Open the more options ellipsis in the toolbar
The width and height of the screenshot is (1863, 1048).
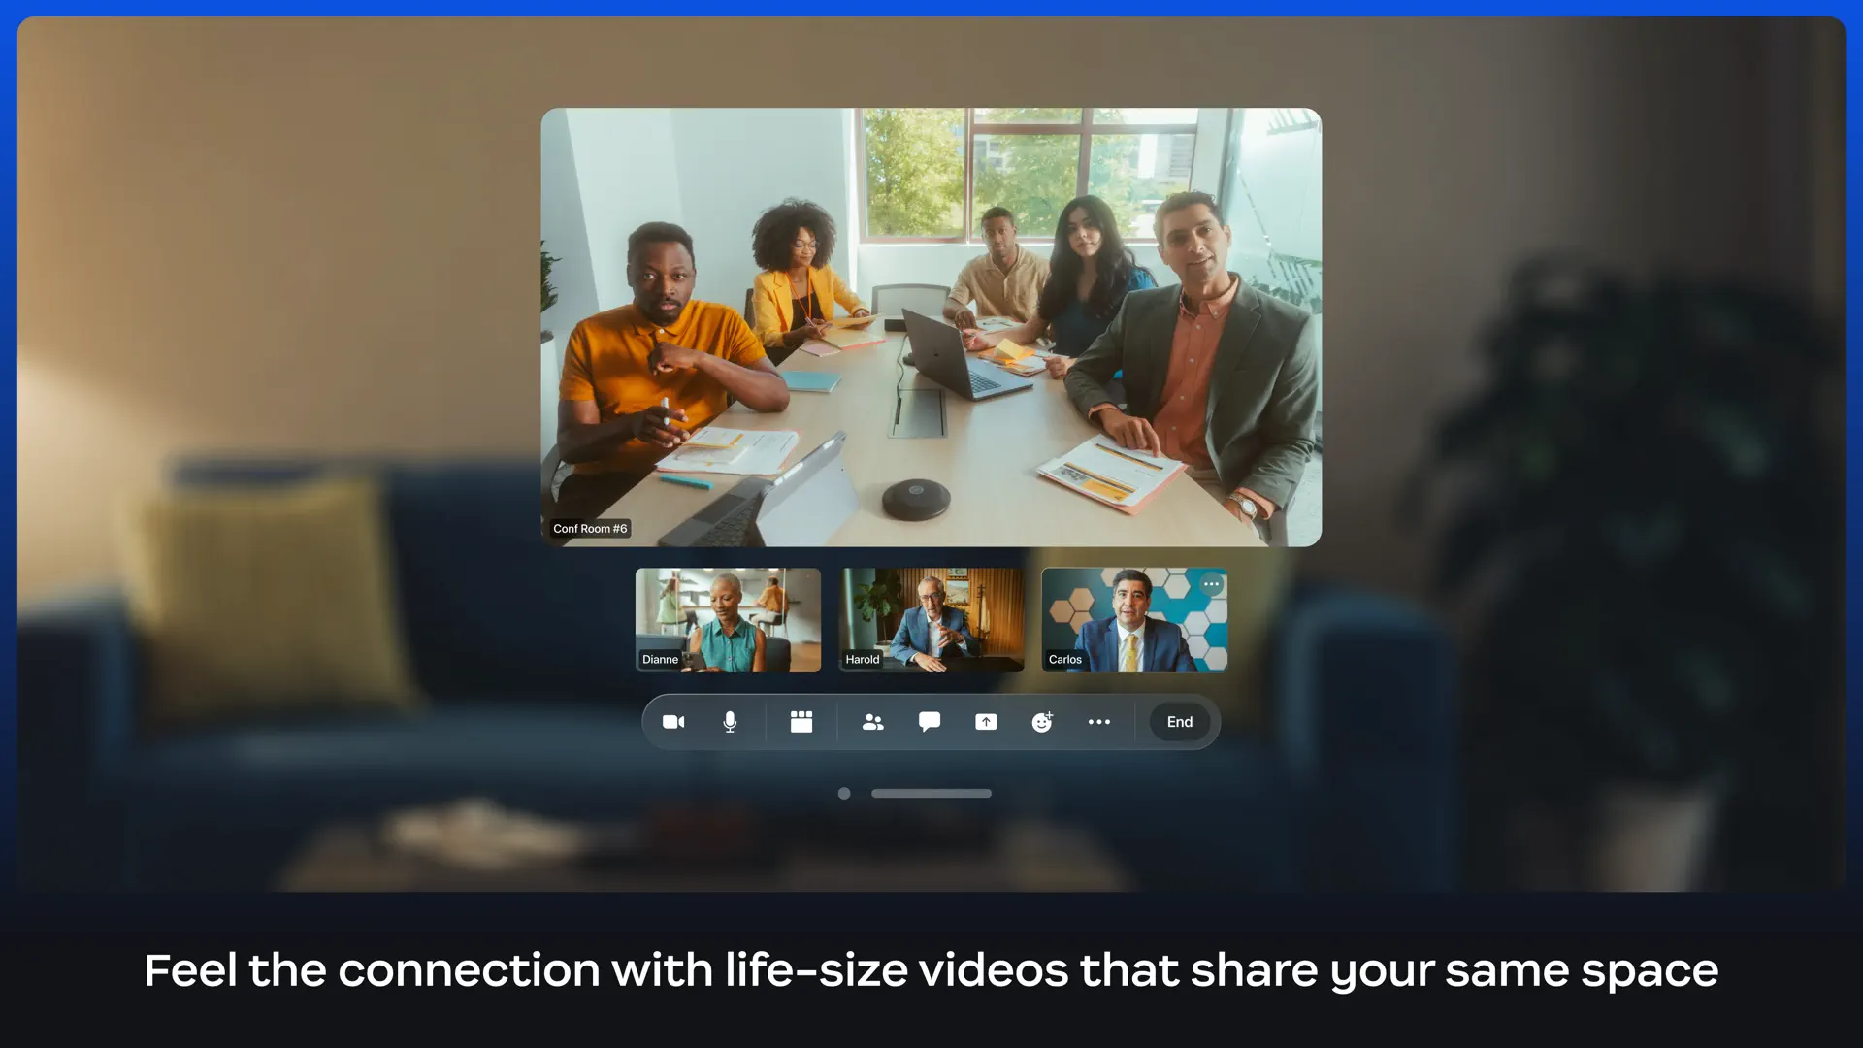click(1099, 722)
